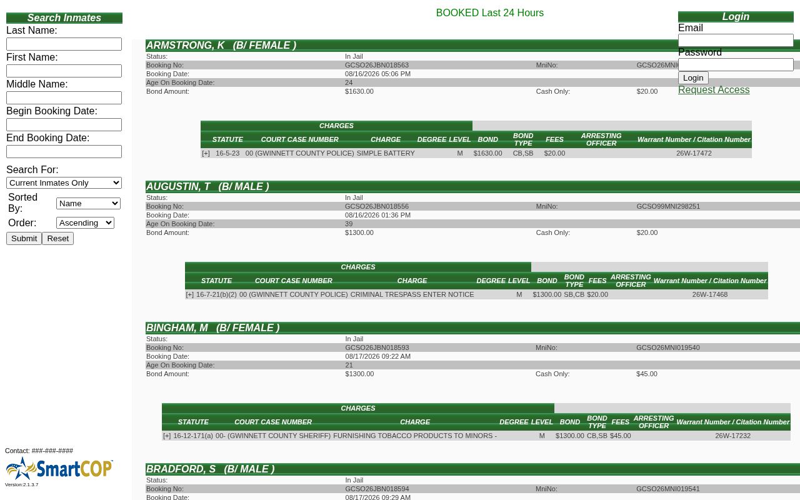This screenshot has height=500, width=800.
Task: Focus the End Booking Date field
Action: click(x=64, y=151)
